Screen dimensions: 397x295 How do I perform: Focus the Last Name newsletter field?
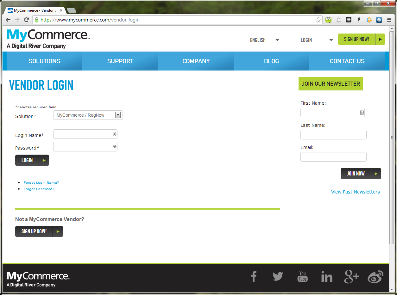333,135
